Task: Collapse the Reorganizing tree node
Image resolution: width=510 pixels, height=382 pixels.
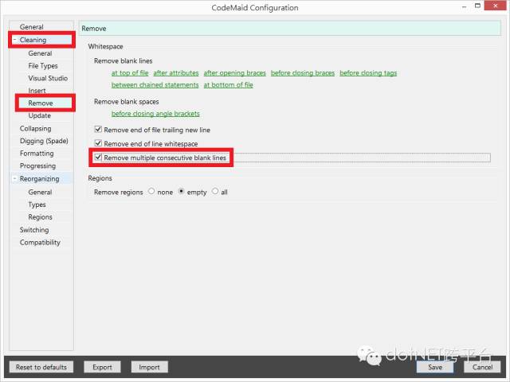Action: [x=14, y=178]
